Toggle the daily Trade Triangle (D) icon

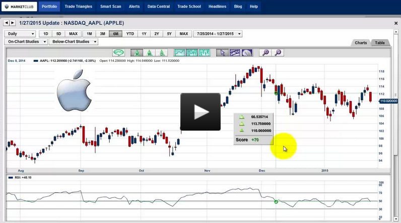tap(161, 52)
